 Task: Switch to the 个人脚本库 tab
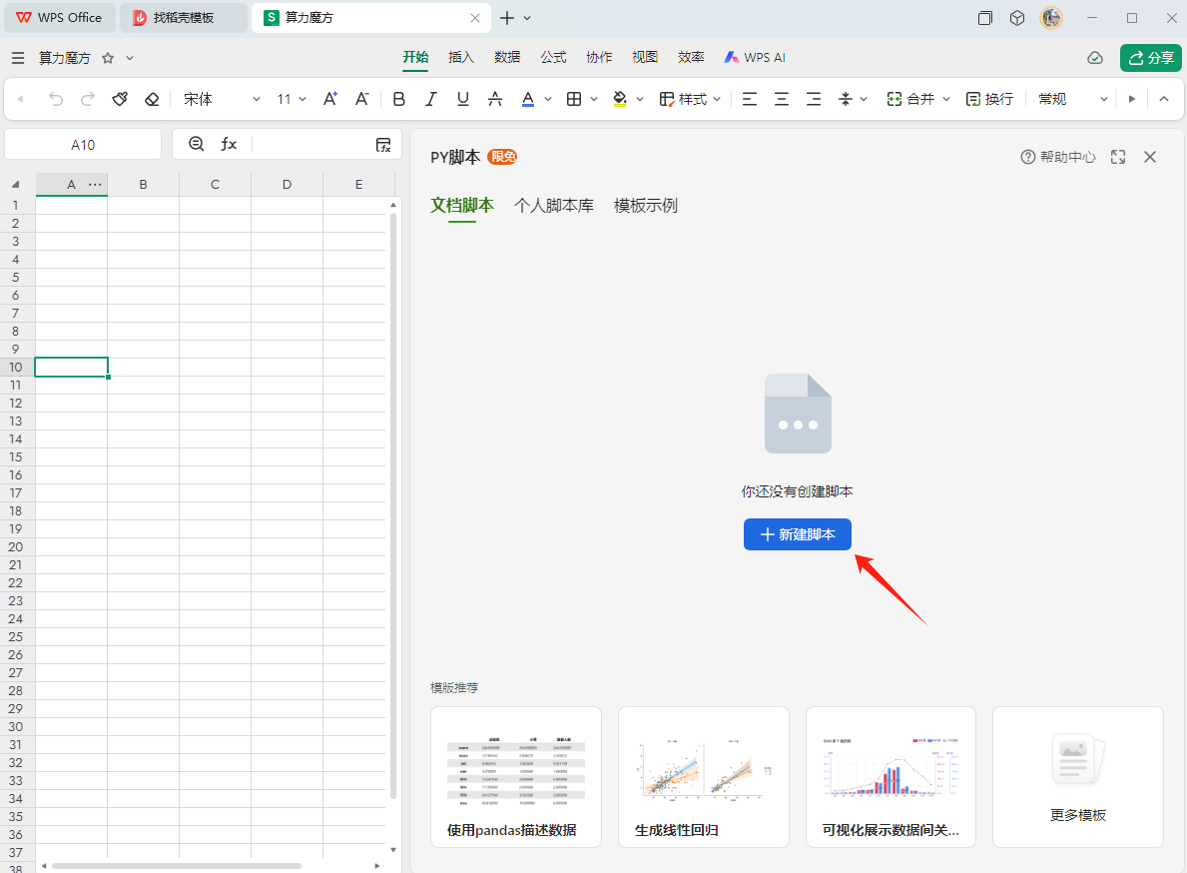[x=554, y=206]
